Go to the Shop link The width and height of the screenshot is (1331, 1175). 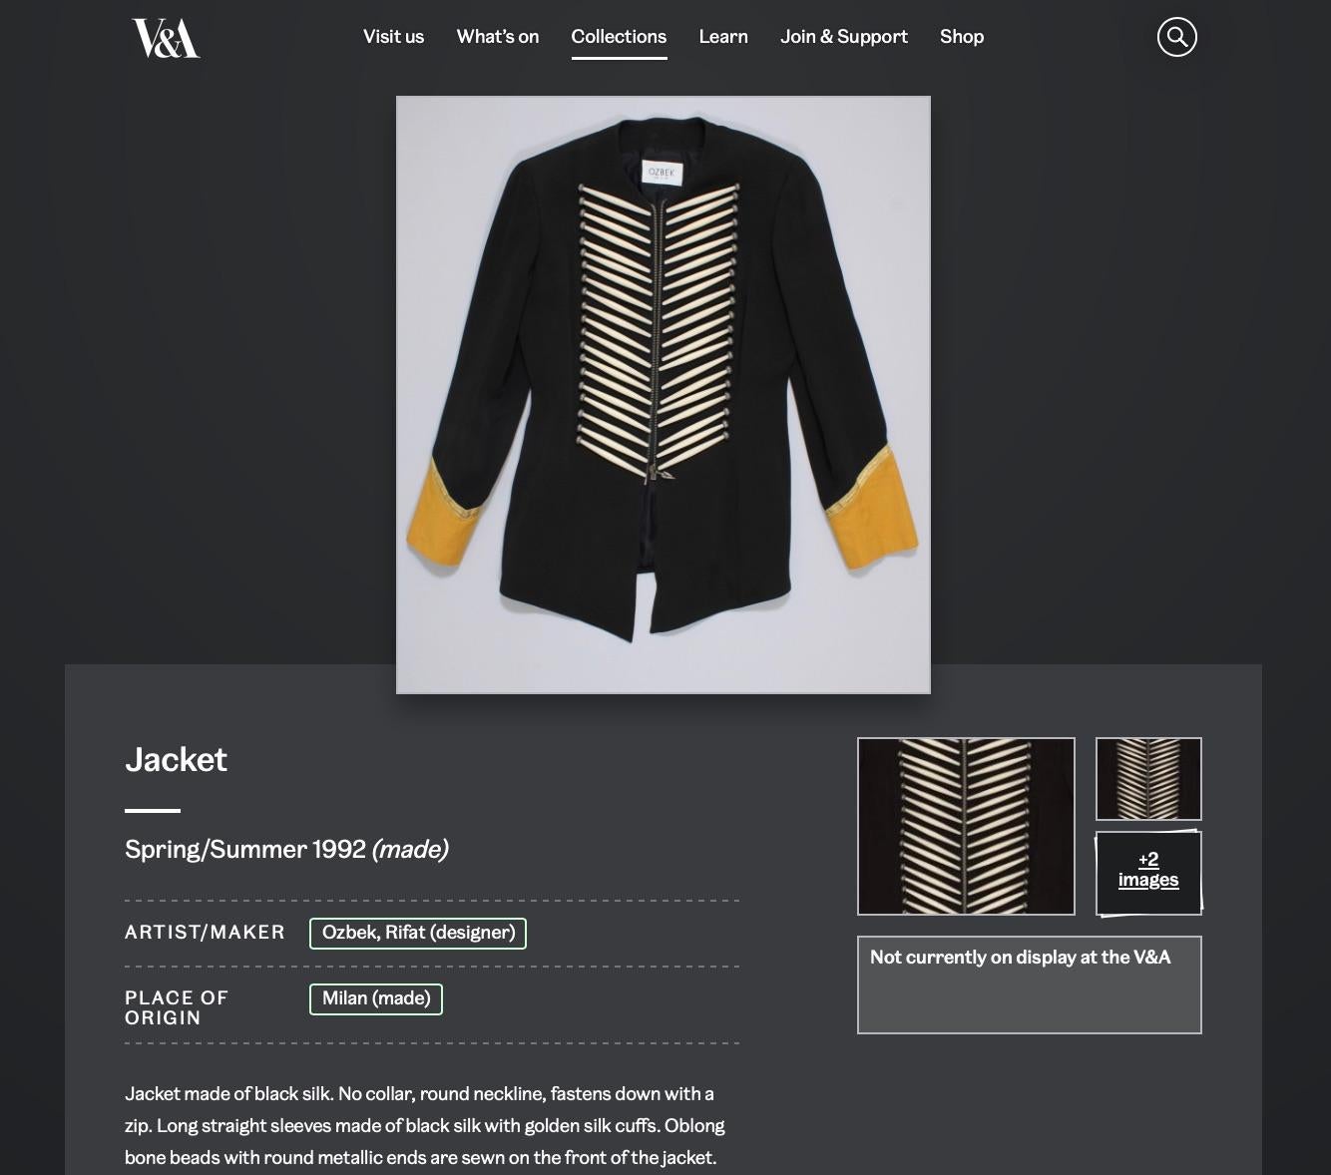(x=962, y=37)
